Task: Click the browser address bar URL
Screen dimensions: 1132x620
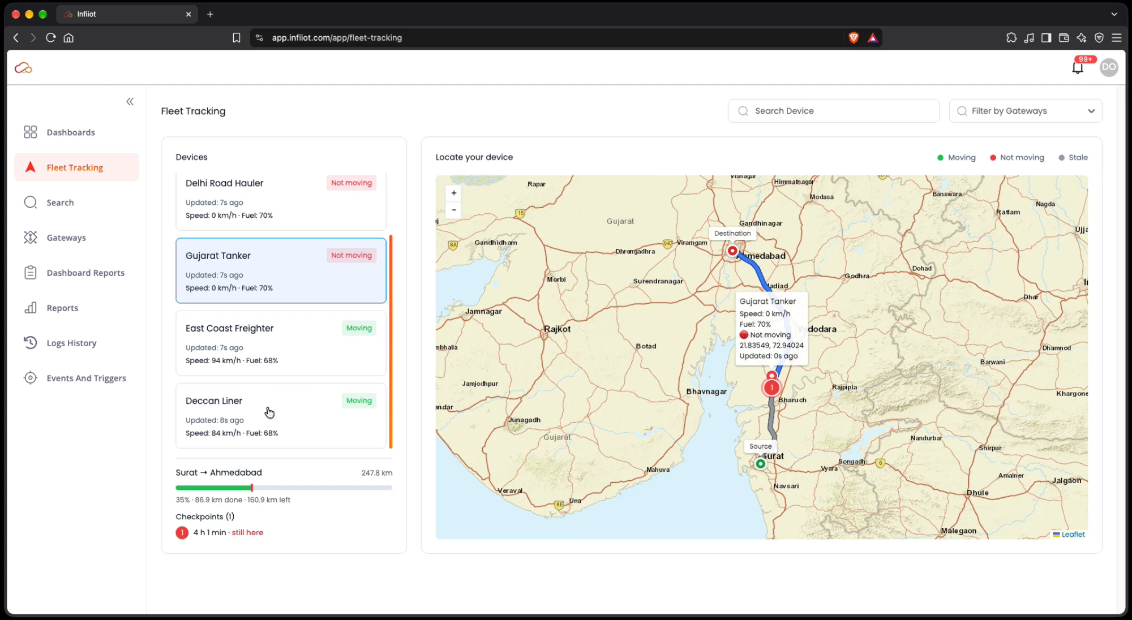Action: [337, 37]
